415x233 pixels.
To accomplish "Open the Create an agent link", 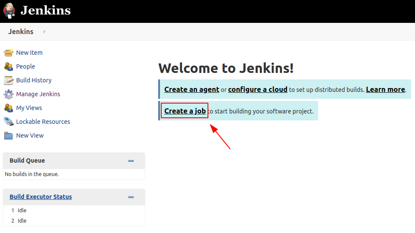I will coord(192,89).
